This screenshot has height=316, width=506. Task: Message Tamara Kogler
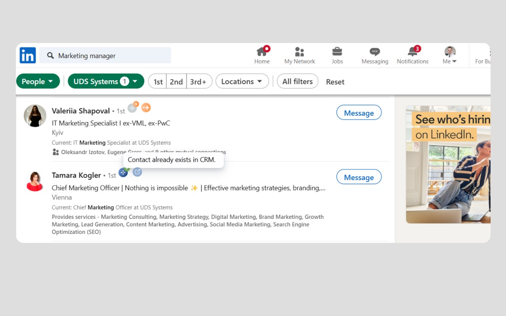pos(359,177)
